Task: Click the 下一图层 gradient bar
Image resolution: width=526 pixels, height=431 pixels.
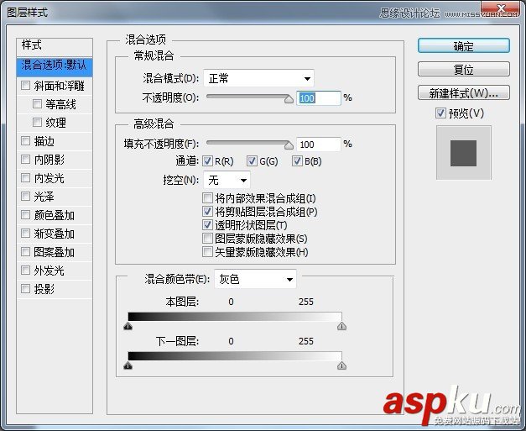Action: pyautogui.click(x=235, y=356)
